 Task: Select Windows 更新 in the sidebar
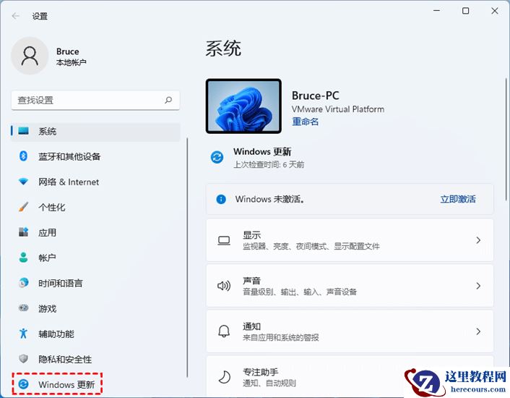57,384
